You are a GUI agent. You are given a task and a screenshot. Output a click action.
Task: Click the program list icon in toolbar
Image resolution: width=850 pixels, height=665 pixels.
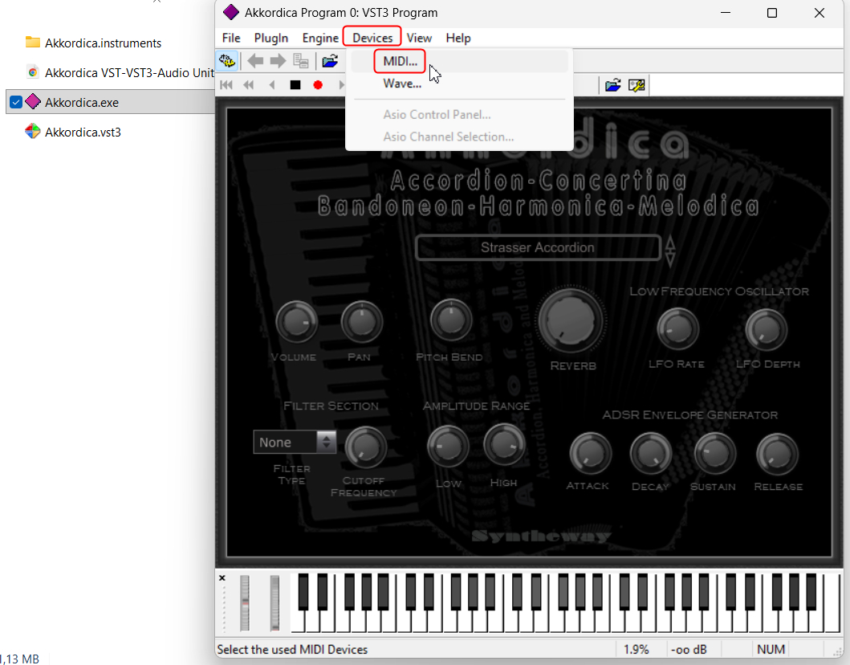301,61
